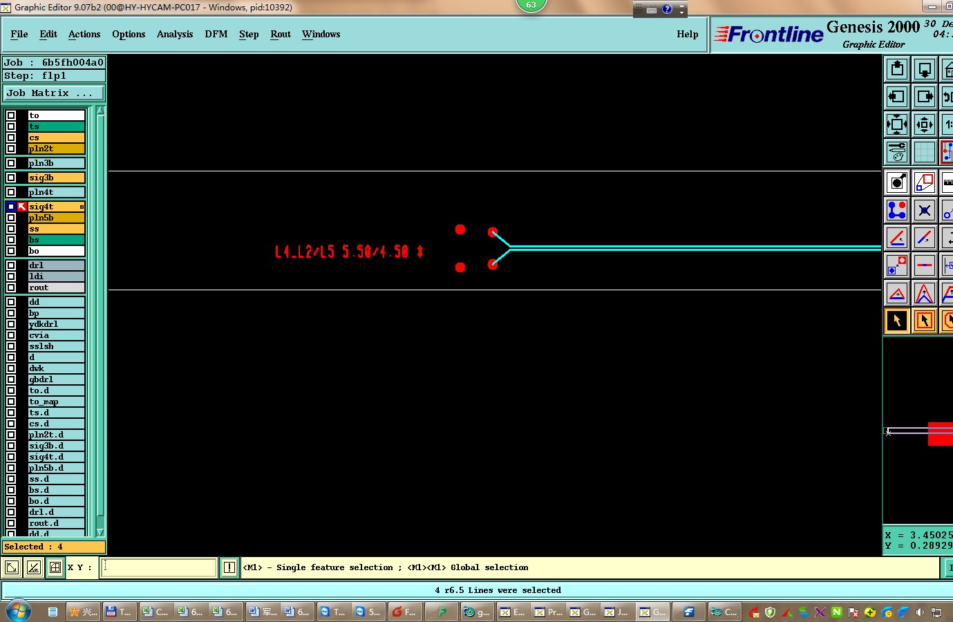Open the DFM menu

(216, 34)
